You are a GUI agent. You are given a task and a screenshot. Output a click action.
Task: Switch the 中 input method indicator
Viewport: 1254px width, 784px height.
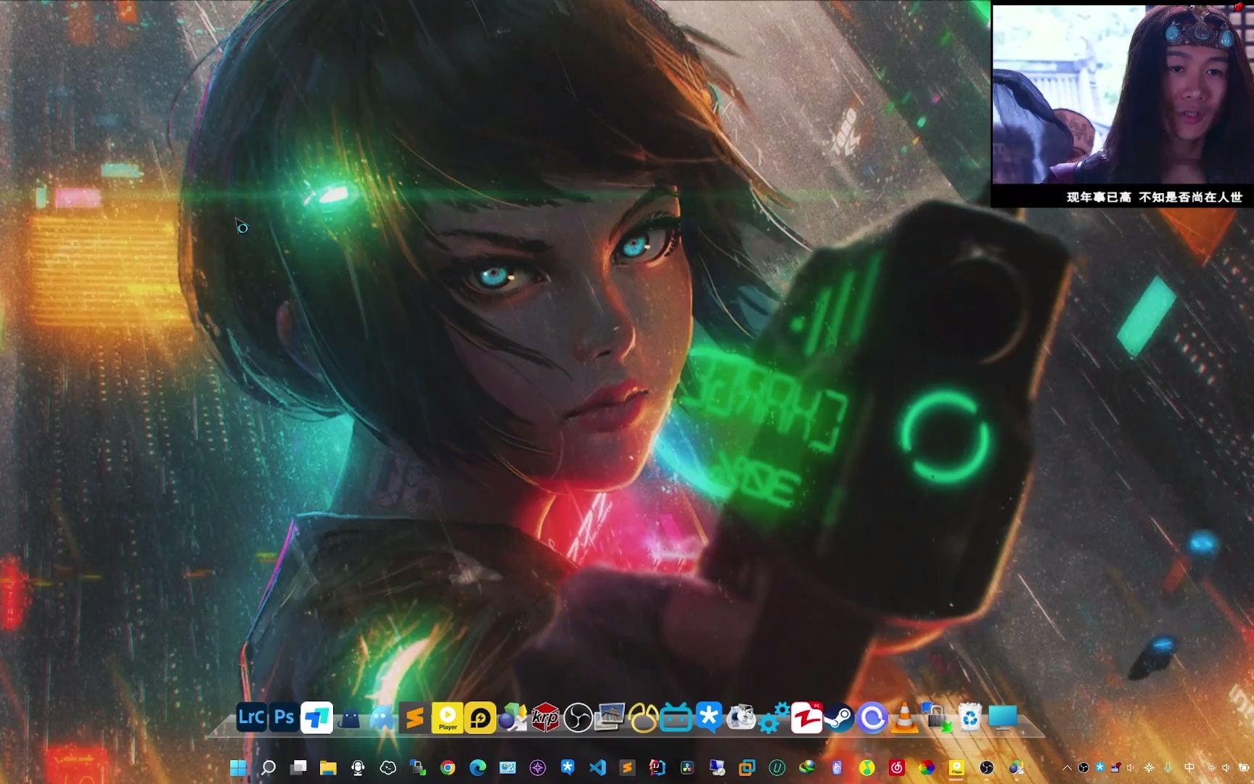[x=1189, y=768]
